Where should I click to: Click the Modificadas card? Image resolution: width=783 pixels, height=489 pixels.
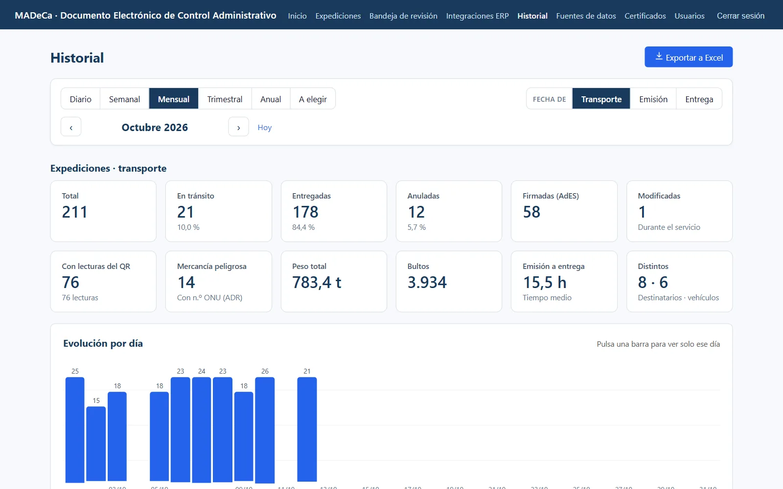coord(679,211)
